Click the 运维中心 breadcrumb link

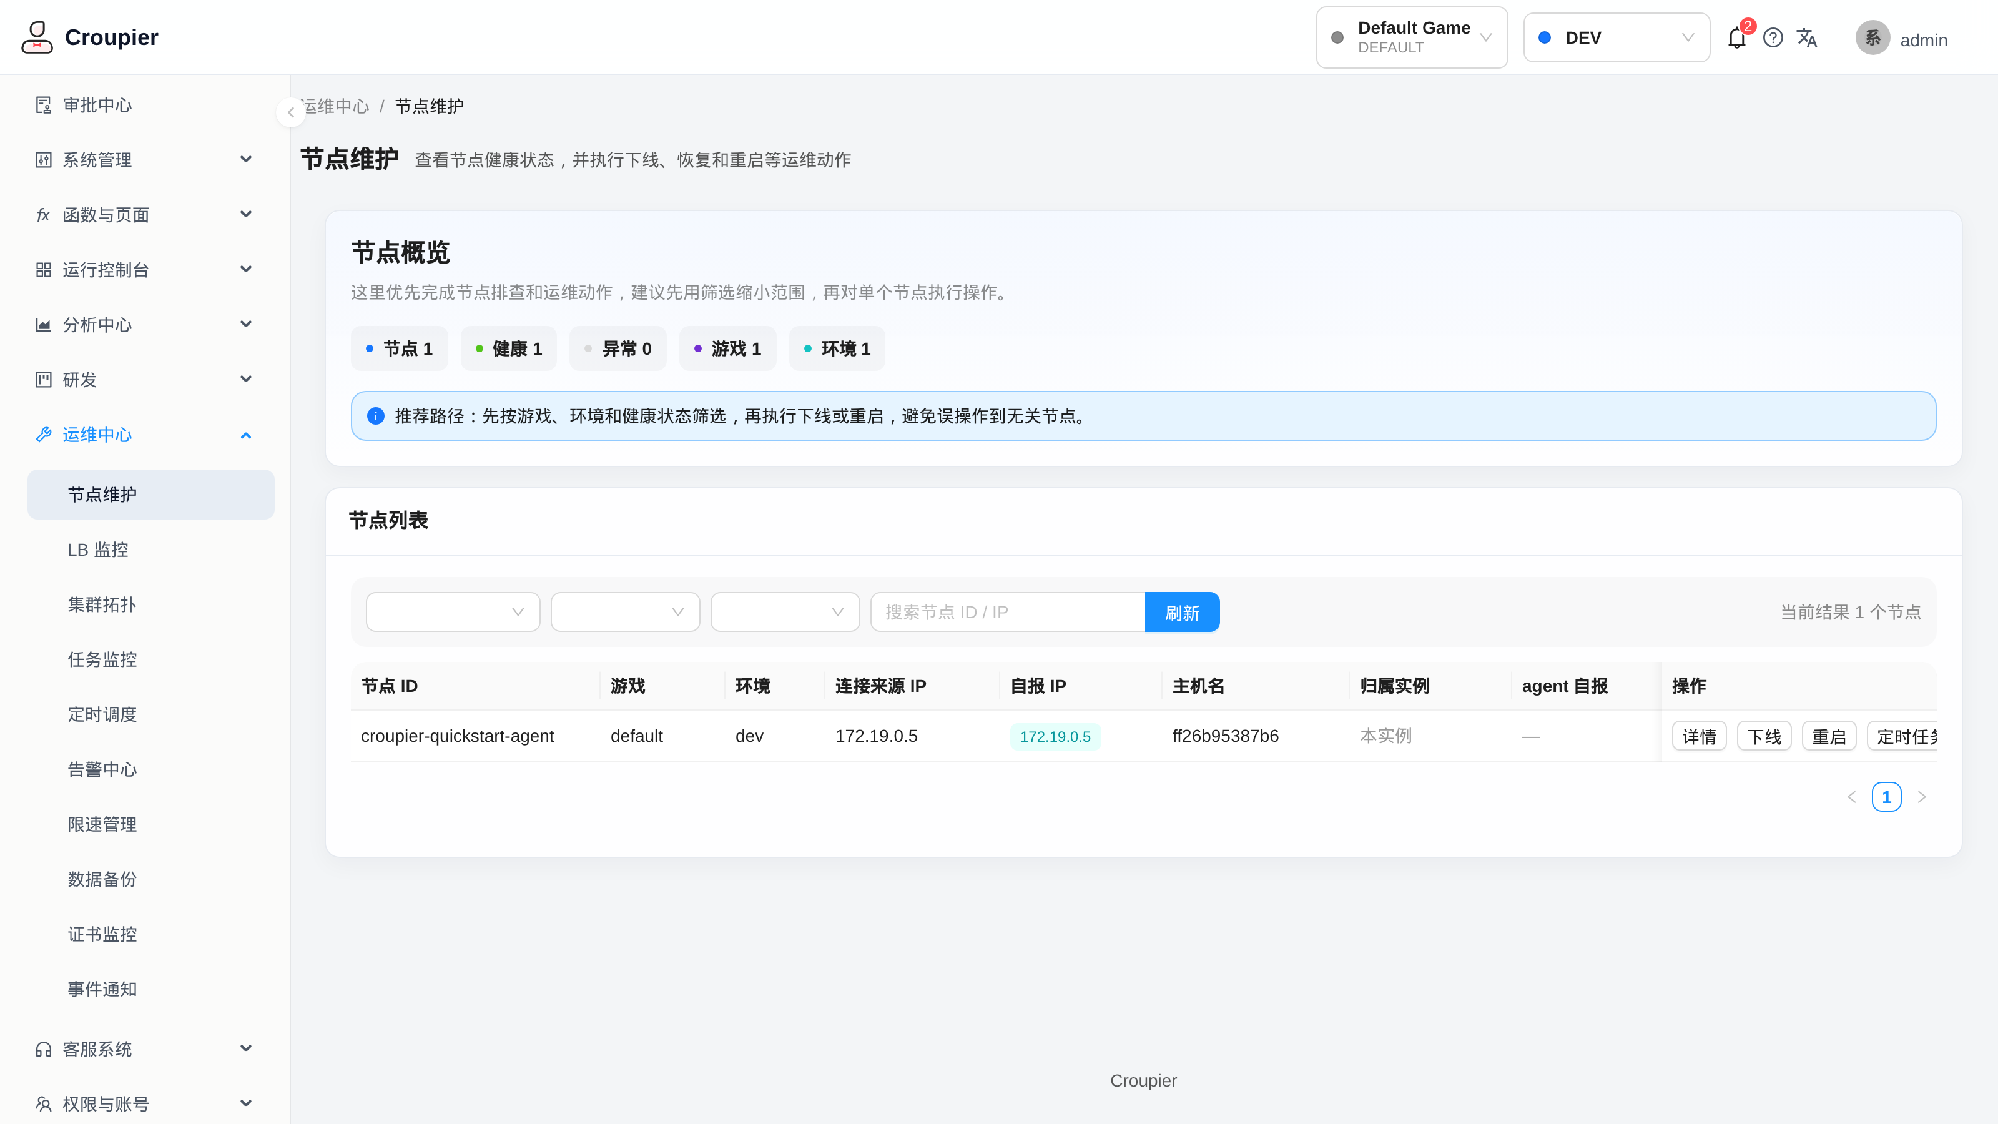[335, 106]
